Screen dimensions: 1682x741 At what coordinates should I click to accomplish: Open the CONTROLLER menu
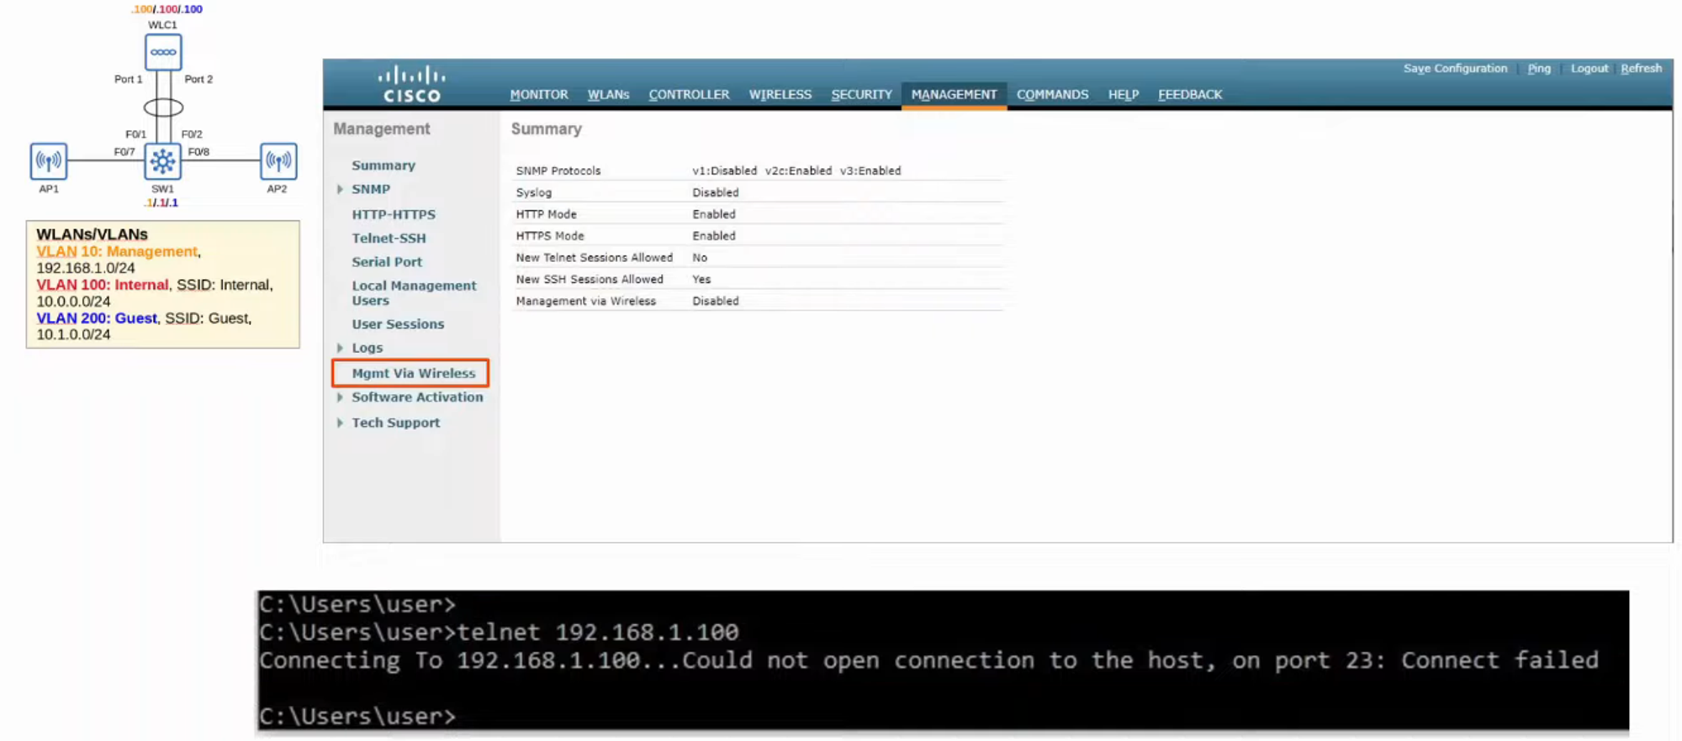tap(689, 95)
